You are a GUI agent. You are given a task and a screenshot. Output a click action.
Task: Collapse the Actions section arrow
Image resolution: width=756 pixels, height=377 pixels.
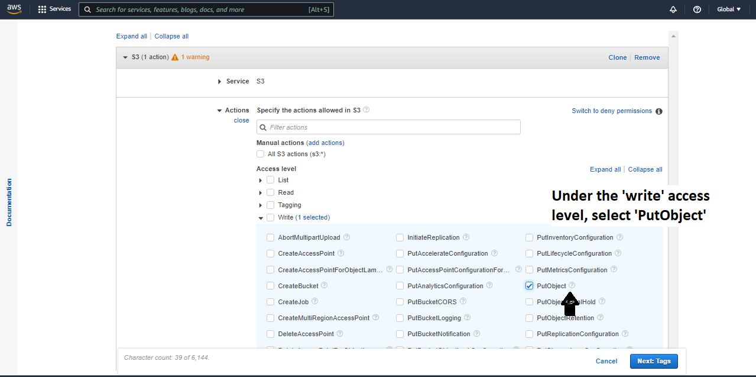[219, 111]
